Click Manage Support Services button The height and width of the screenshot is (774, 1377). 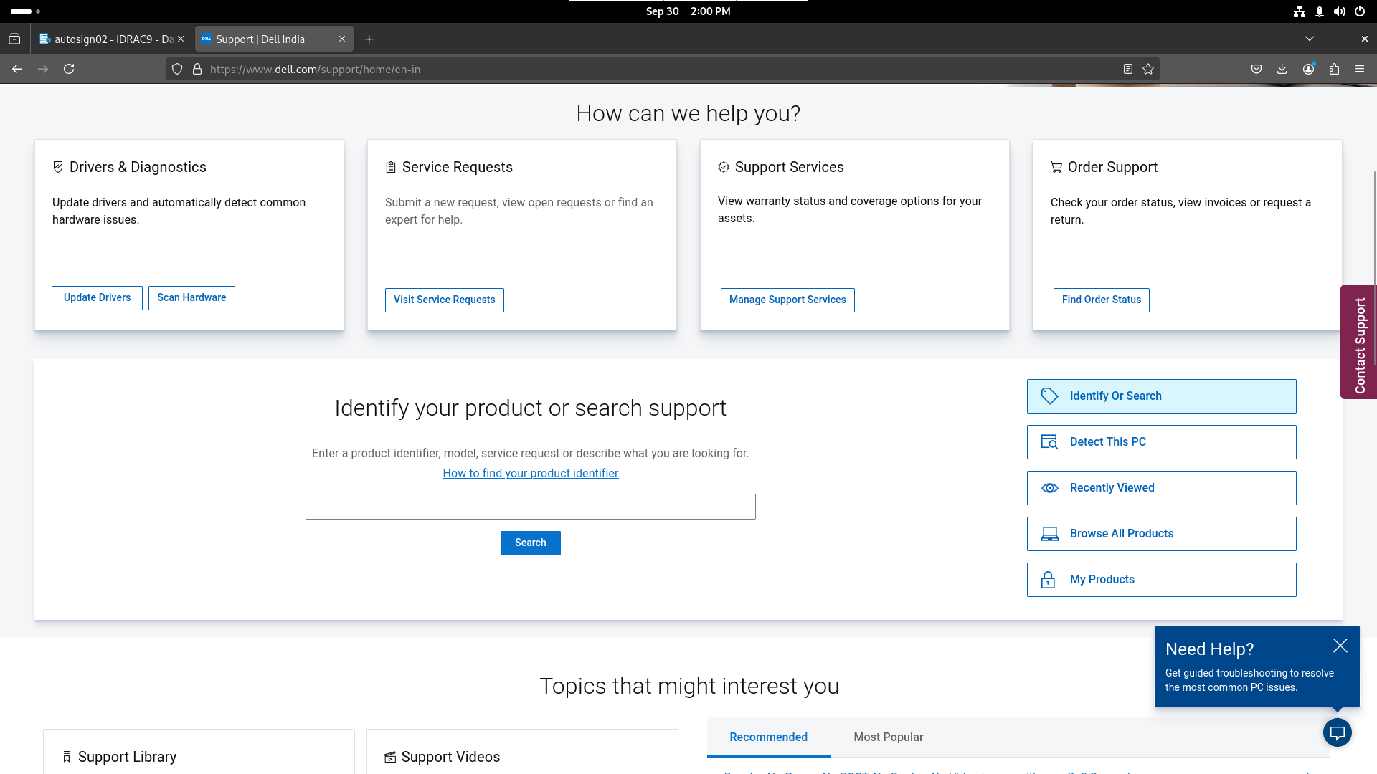point(787,300)
